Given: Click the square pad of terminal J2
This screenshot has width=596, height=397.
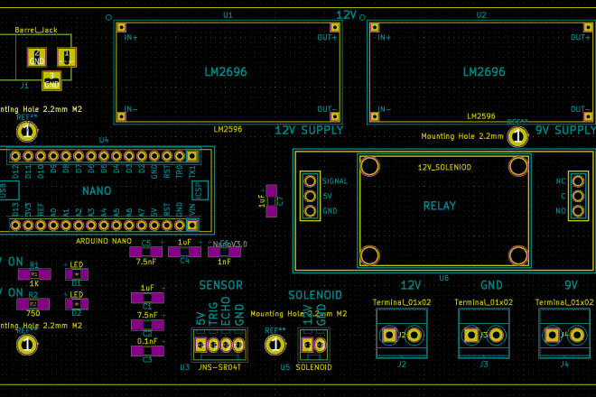Looking at the screenshot, I should click(x=389, y=335).
